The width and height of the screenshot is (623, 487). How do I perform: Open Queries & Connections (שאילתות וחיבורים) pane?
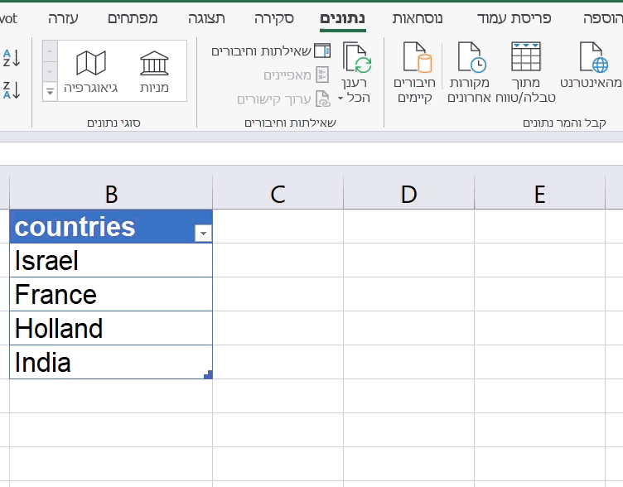[x=271, y=51]
